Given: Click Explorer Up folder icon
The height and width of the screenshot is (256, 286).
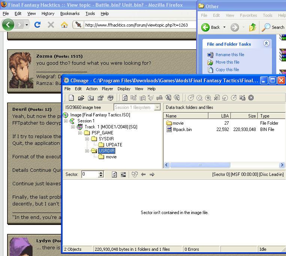Looking at the screenshot, I should (253, 27).
